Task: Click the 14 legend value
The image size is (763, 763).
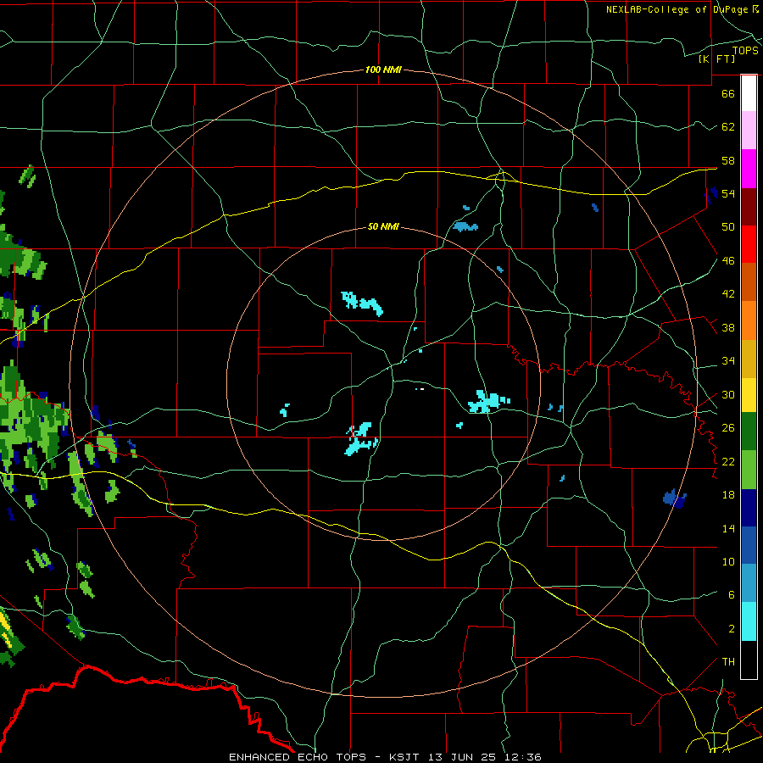Action: (728, 528)
